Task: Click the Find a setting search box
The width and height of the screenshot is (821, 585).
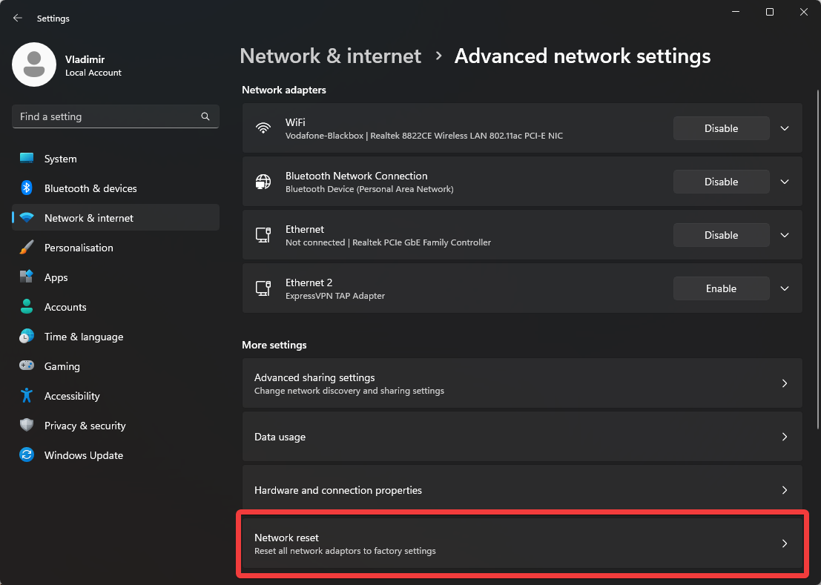Action: 108,116
